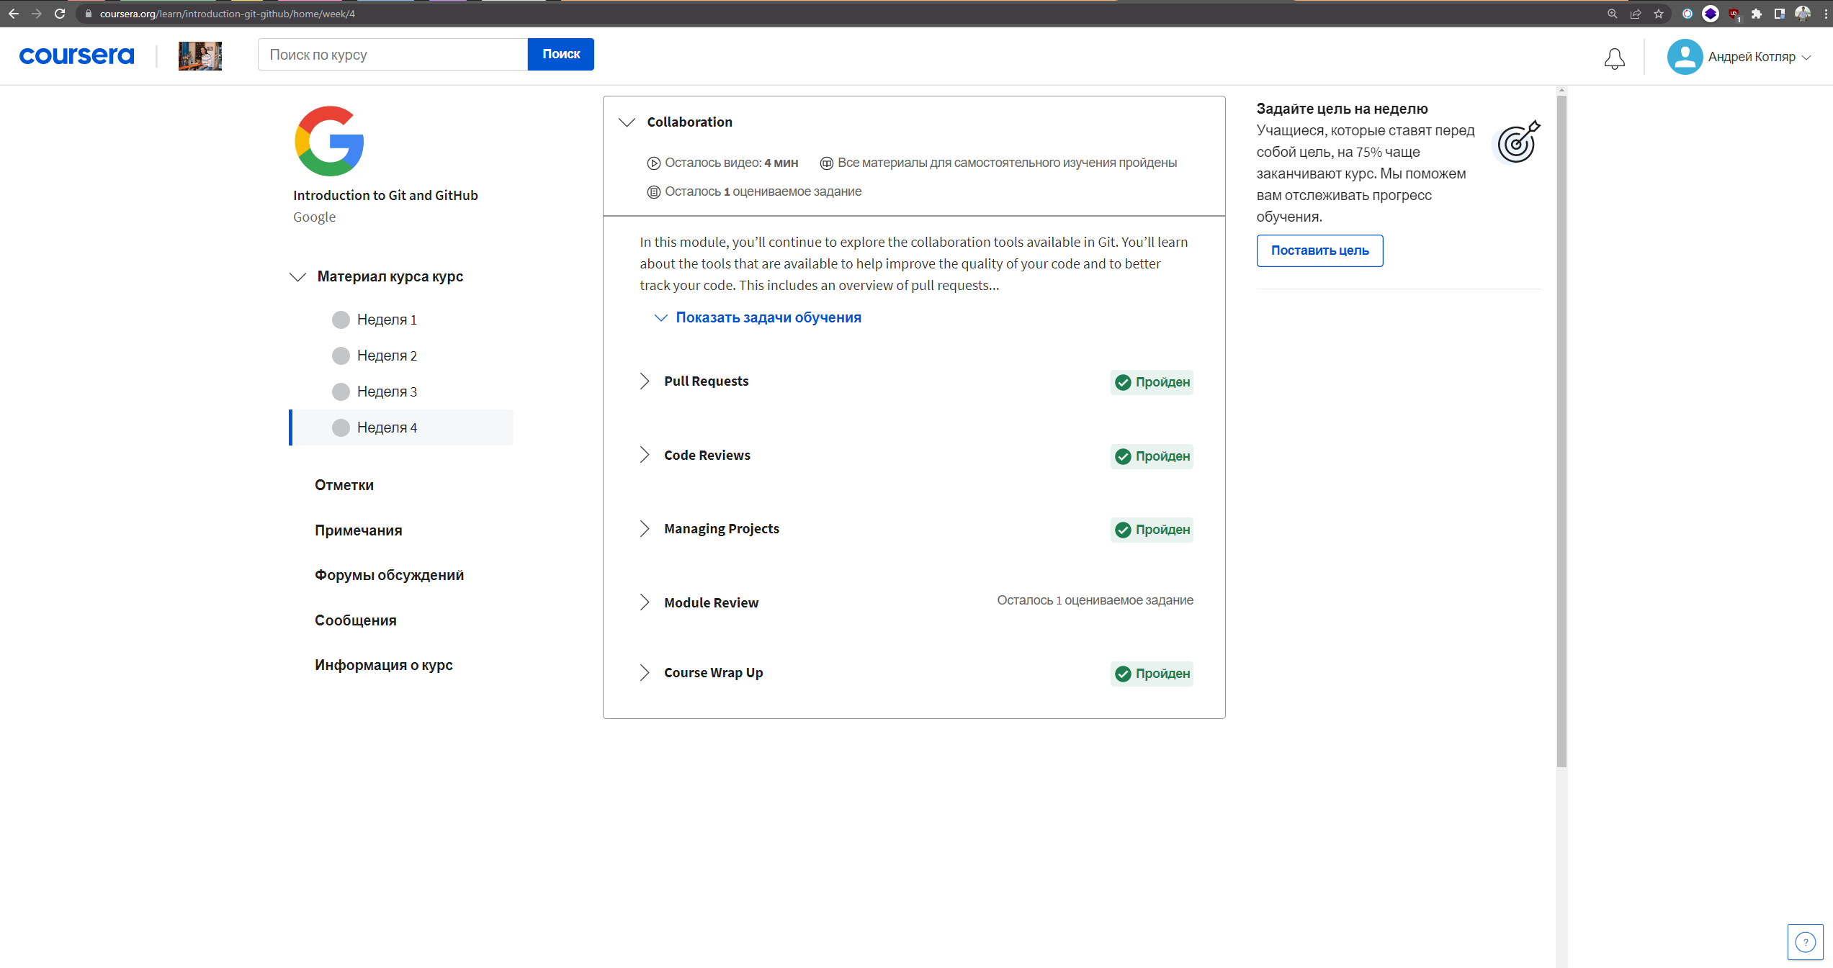This screenshot has height=968, width=1833.
Task: Click the partner thumbnail beside Coursera logo
Action: coord(200,55)
